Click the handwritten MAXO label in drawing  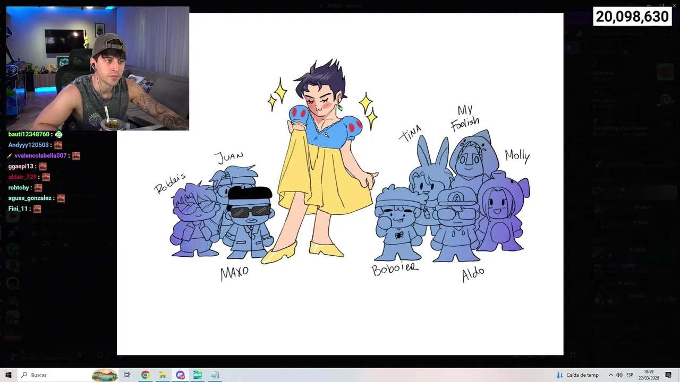pyautogui.click(x=234, y=273)
